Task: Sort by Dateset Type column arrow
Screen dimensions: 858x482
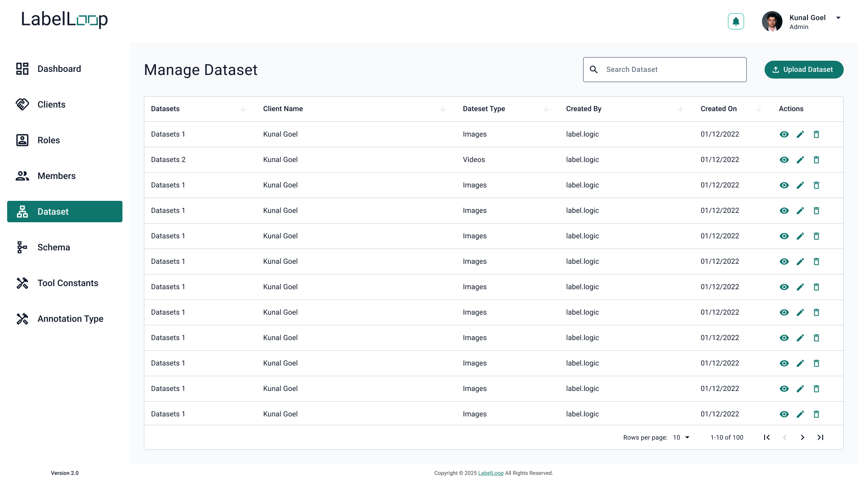Action: pyautogui.click(x=546, y=109)
